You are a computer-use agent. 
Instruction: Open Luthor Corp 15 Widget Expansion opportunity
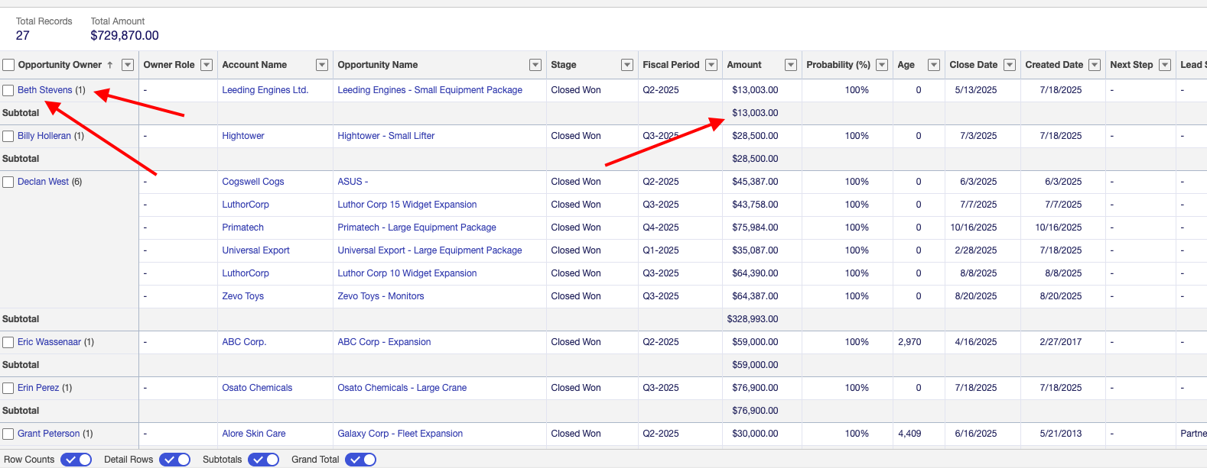pos(407,205)
